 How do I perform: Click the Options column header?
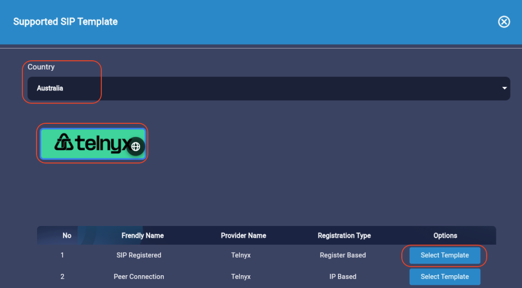(445, 236)
